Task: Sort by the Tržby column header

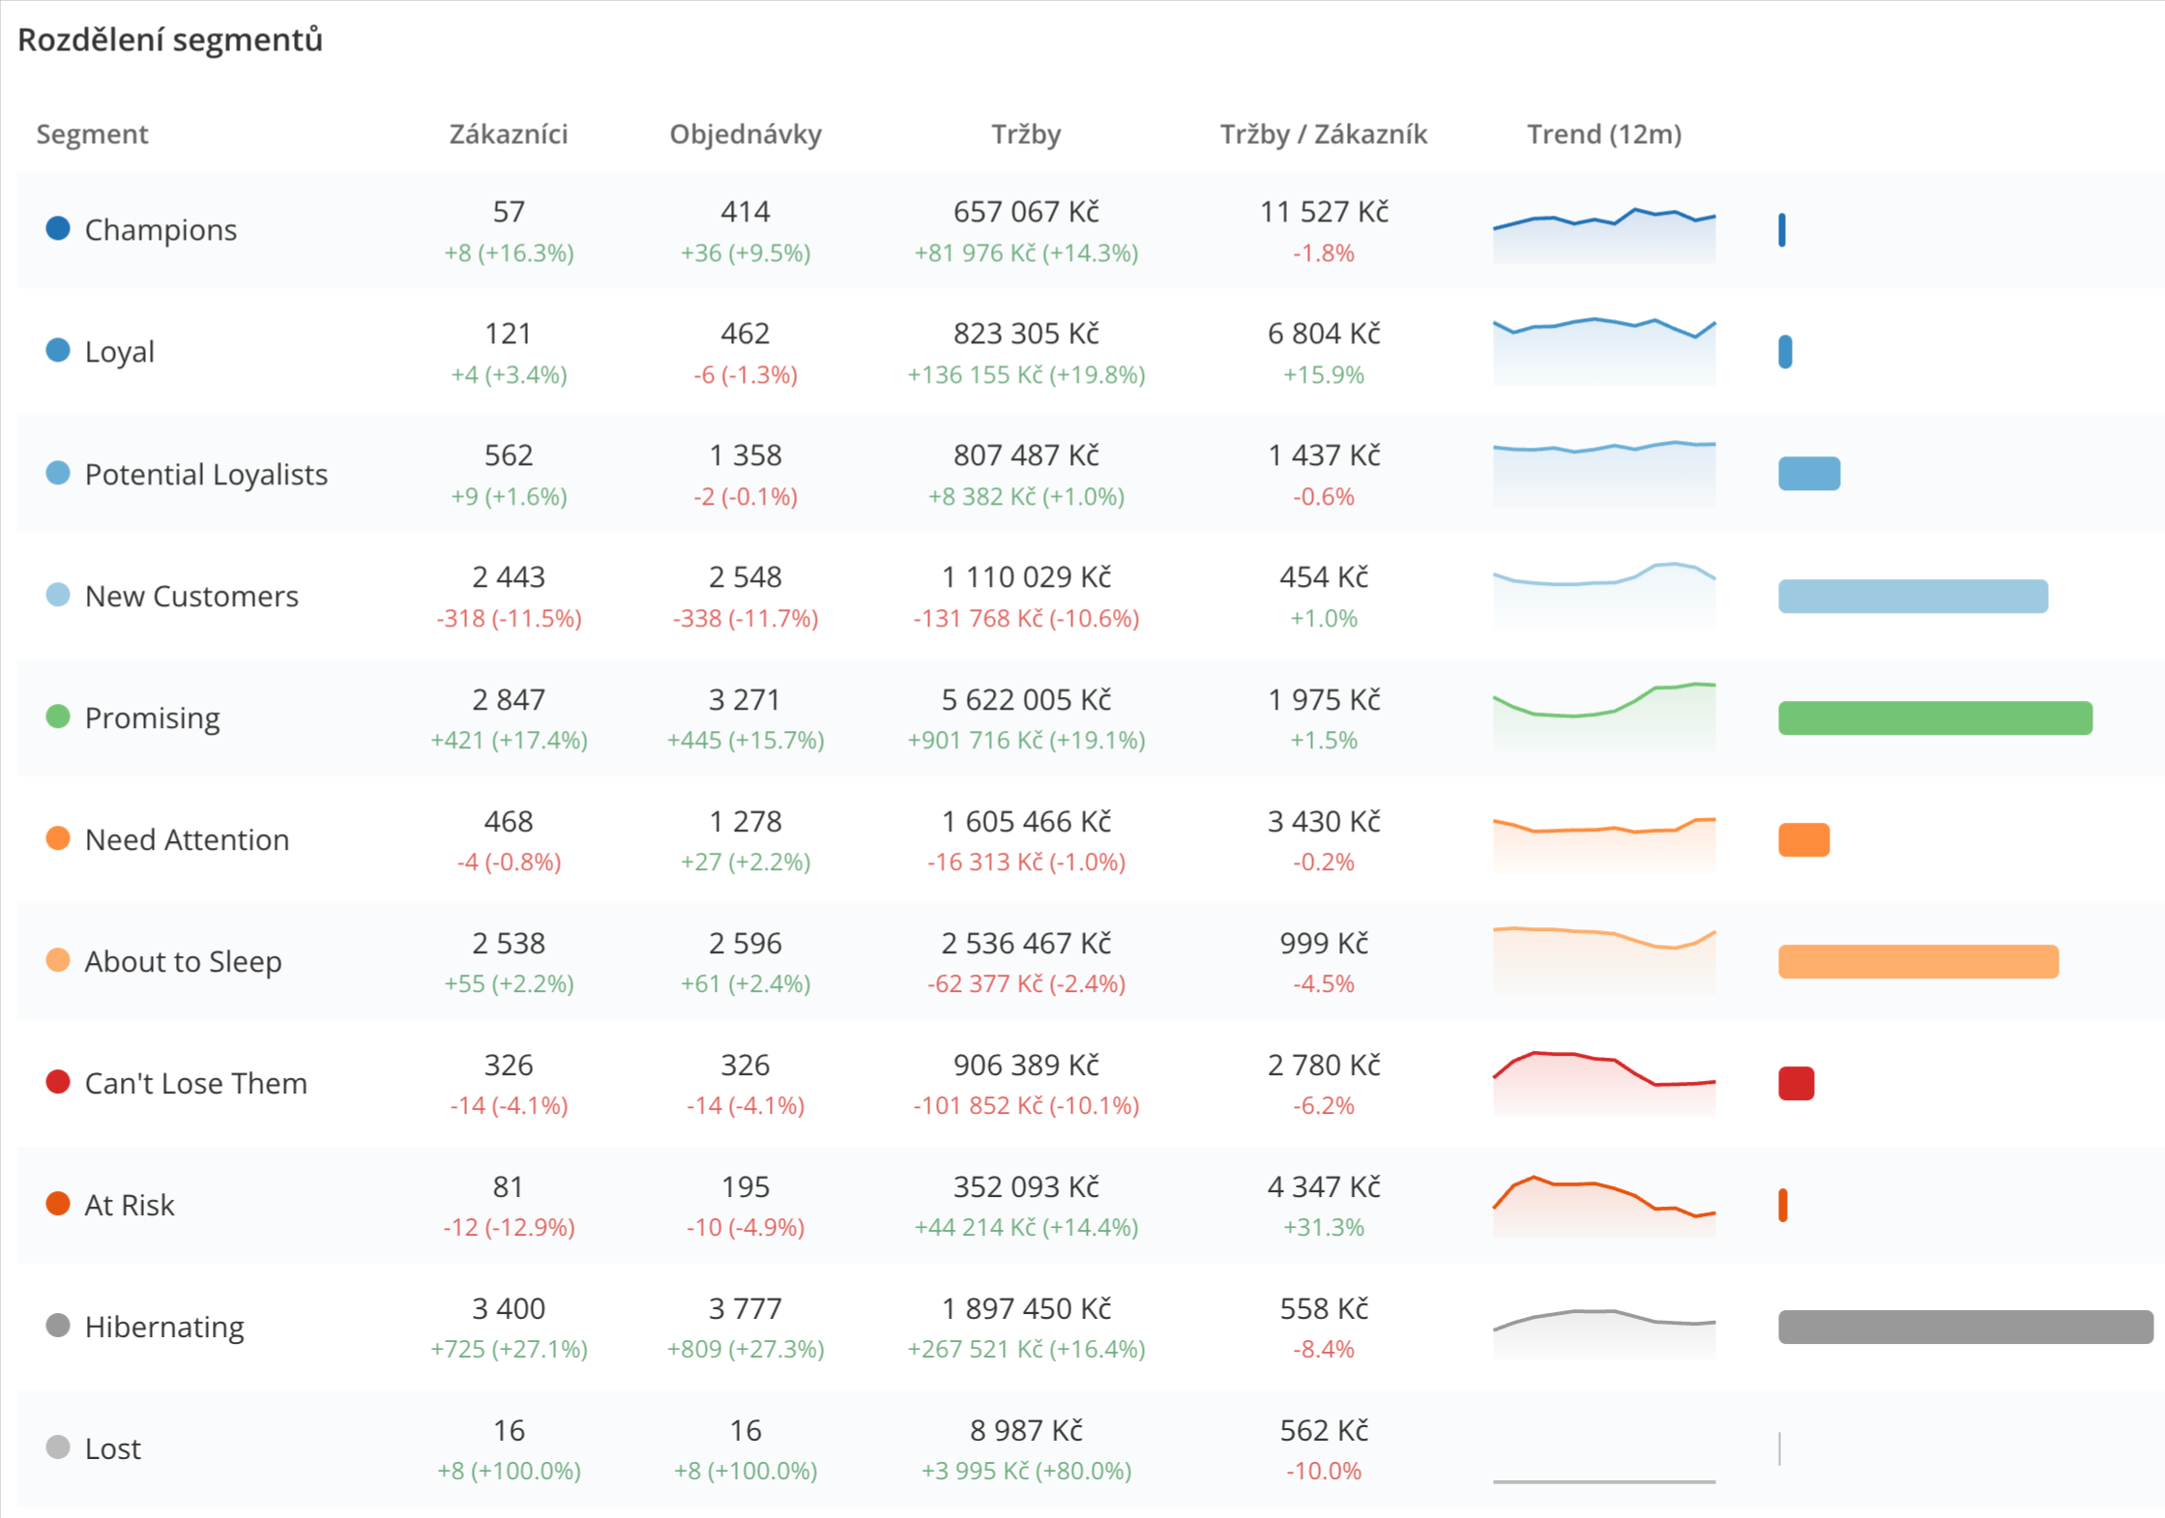Action: 1026,134
